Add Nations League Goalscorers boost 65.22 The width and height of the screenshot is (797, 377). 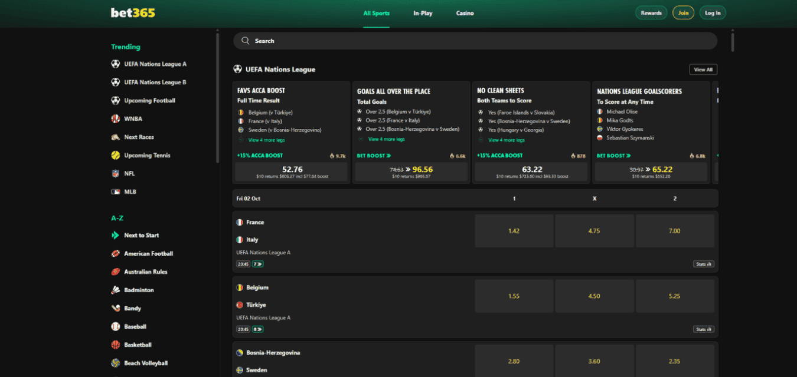(651, 172)
